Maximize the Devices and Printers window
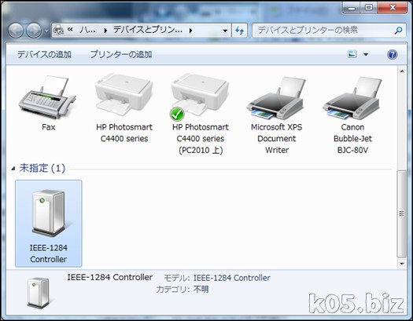 click(x=369, y=8)
